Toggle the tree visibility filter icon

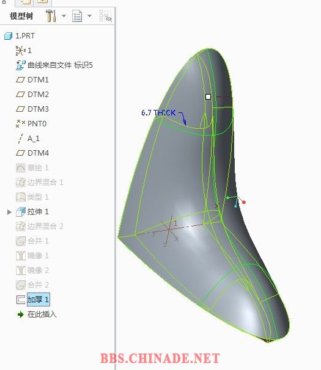(105, 16)
